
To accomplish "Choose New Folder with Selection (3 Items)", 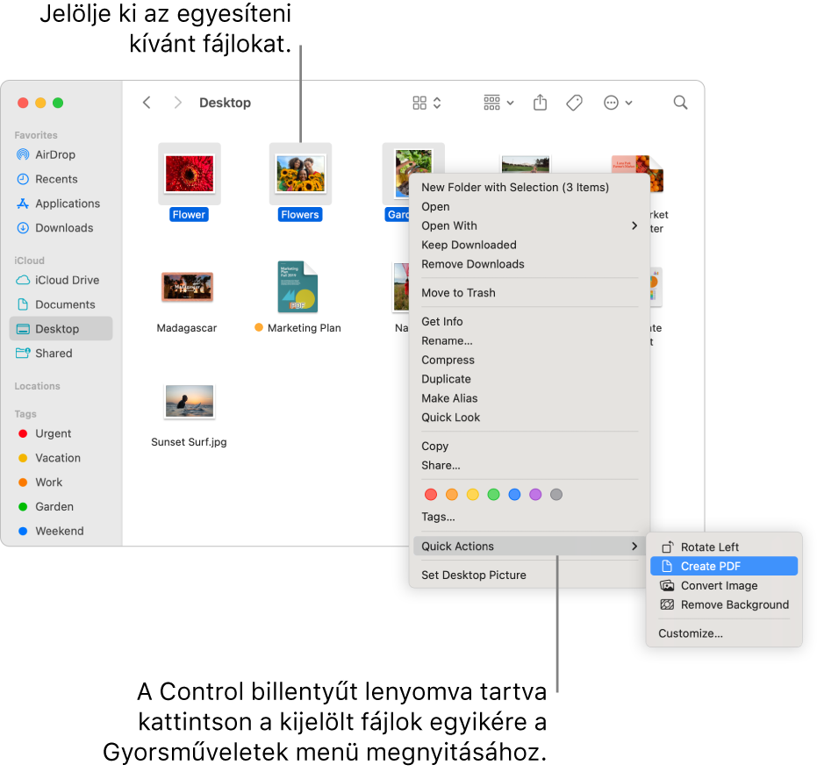I will (x=515, y=188).
